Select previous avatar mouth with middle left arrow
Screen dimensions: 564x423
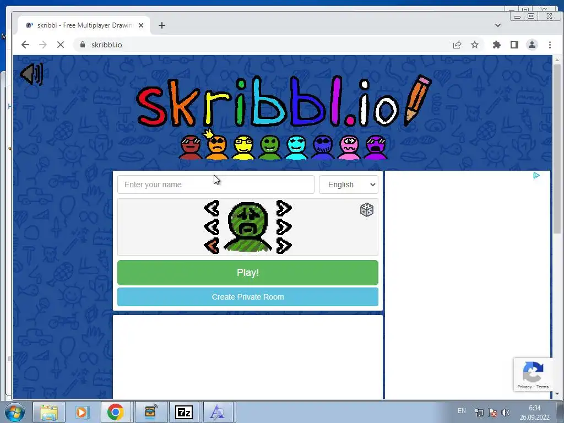click(x=212, y=227)
